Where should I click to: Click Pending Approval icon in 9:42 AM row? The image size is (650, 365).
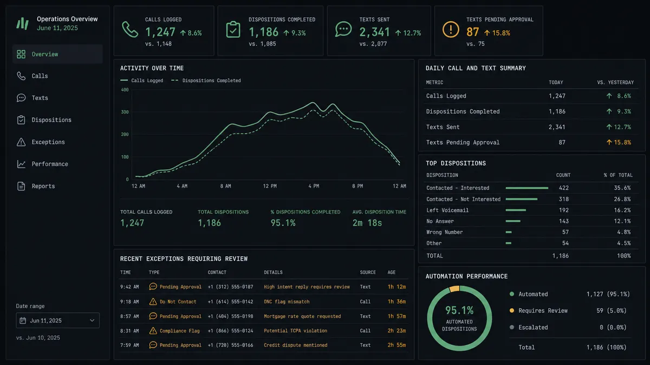pos(153,287)
